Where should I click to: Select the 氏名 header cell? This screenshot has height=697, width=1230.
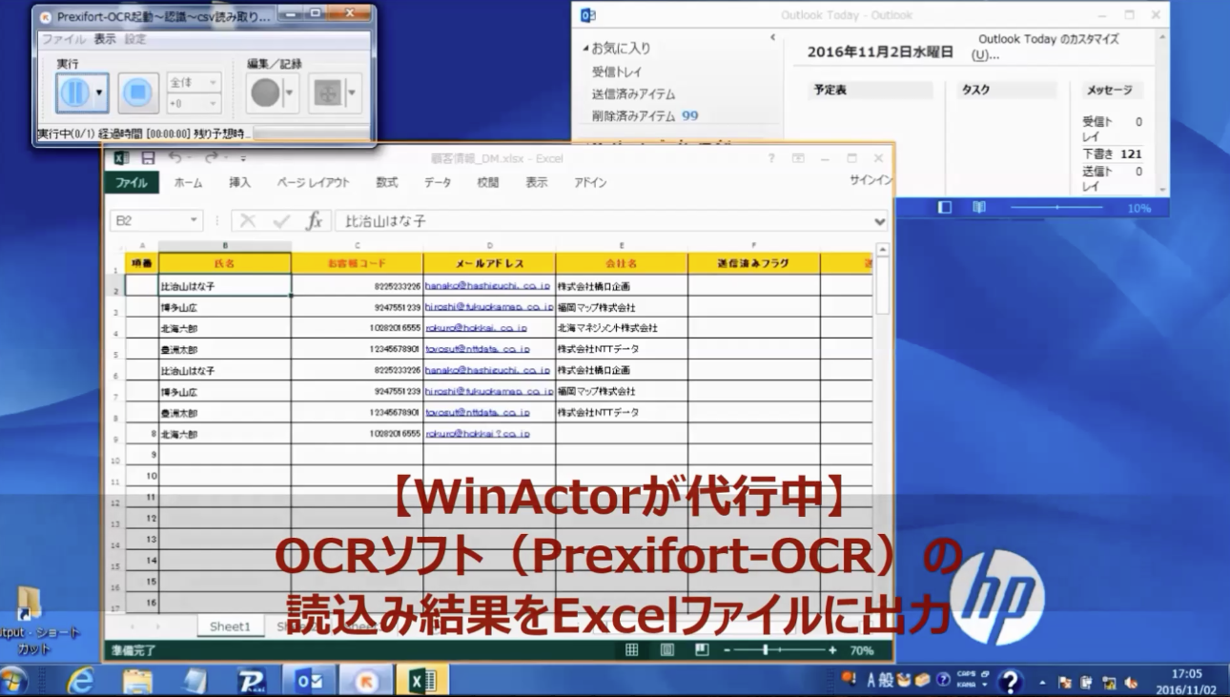pos(225,263)
